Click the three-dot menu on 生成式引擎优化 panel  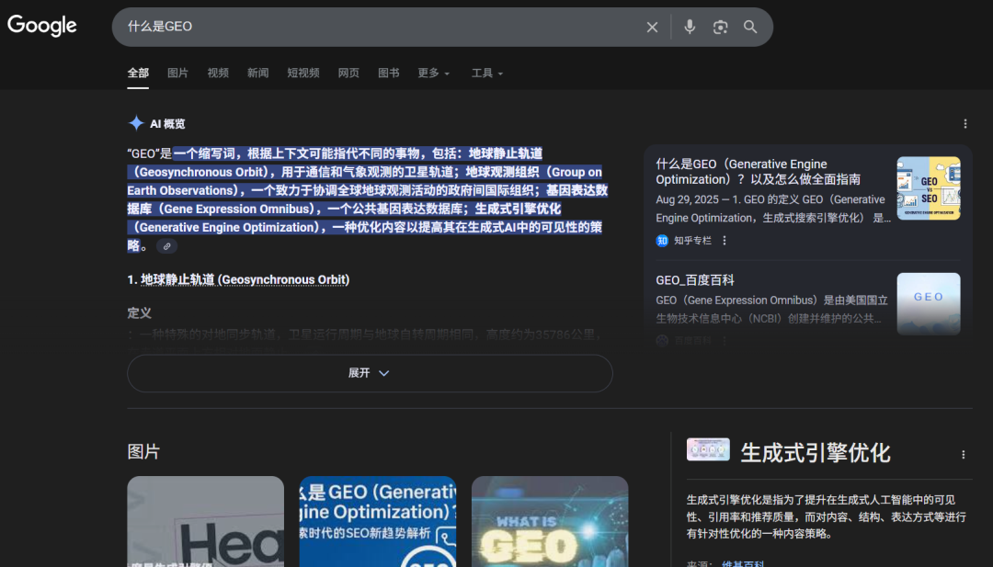pyautogui.click(x=963, y=454)
